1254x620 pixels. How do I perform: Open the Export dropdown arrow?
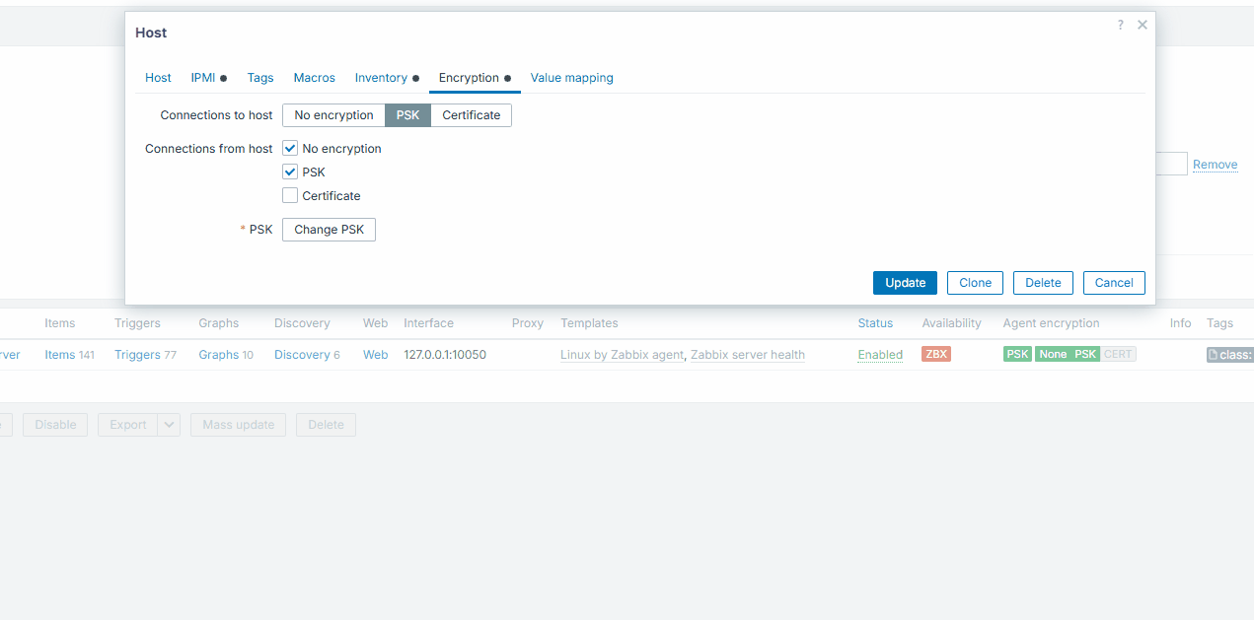[x=169, y=425]
